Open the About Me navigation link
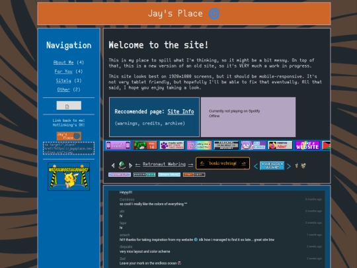Image resolution: width=357 pixels, height=268 pixels. [x=63, y=62]
